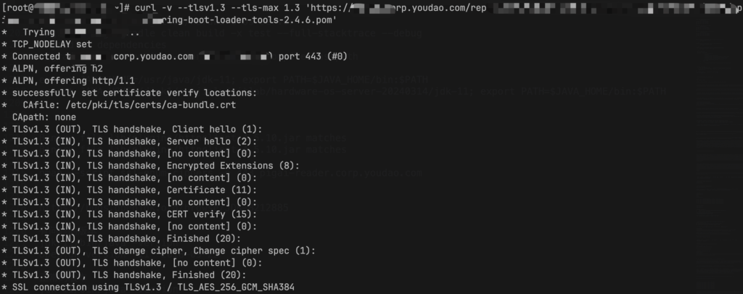Click the 'CERT verify (15)' line
The height and width of the screenshot is (294, 743).
(129, 214)
